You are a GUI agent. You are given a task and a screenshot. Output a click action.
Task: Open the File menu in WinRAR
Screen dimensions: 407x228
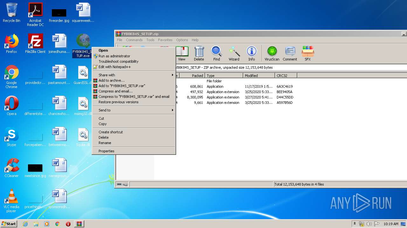[x=120, y=40]
